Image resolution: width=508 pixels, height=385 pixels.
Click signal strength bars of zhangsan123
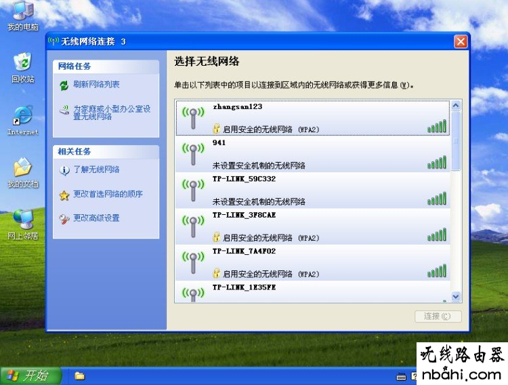pyautogui.click(x=437, y=126)
